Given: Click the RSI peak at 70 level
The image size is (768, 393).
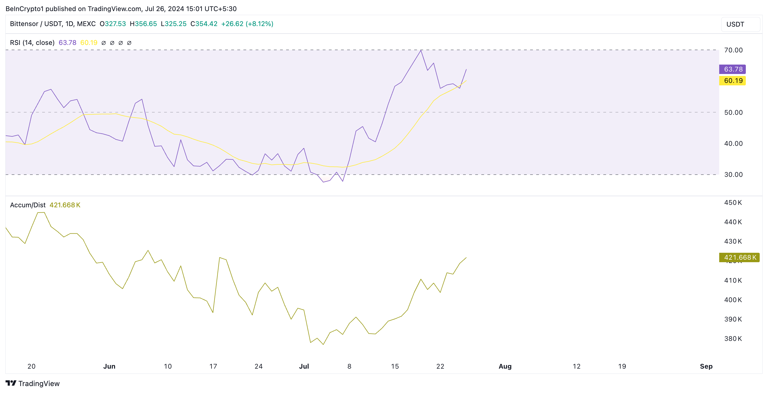Looking at the screenshot, I should click(x=421, y=50).
